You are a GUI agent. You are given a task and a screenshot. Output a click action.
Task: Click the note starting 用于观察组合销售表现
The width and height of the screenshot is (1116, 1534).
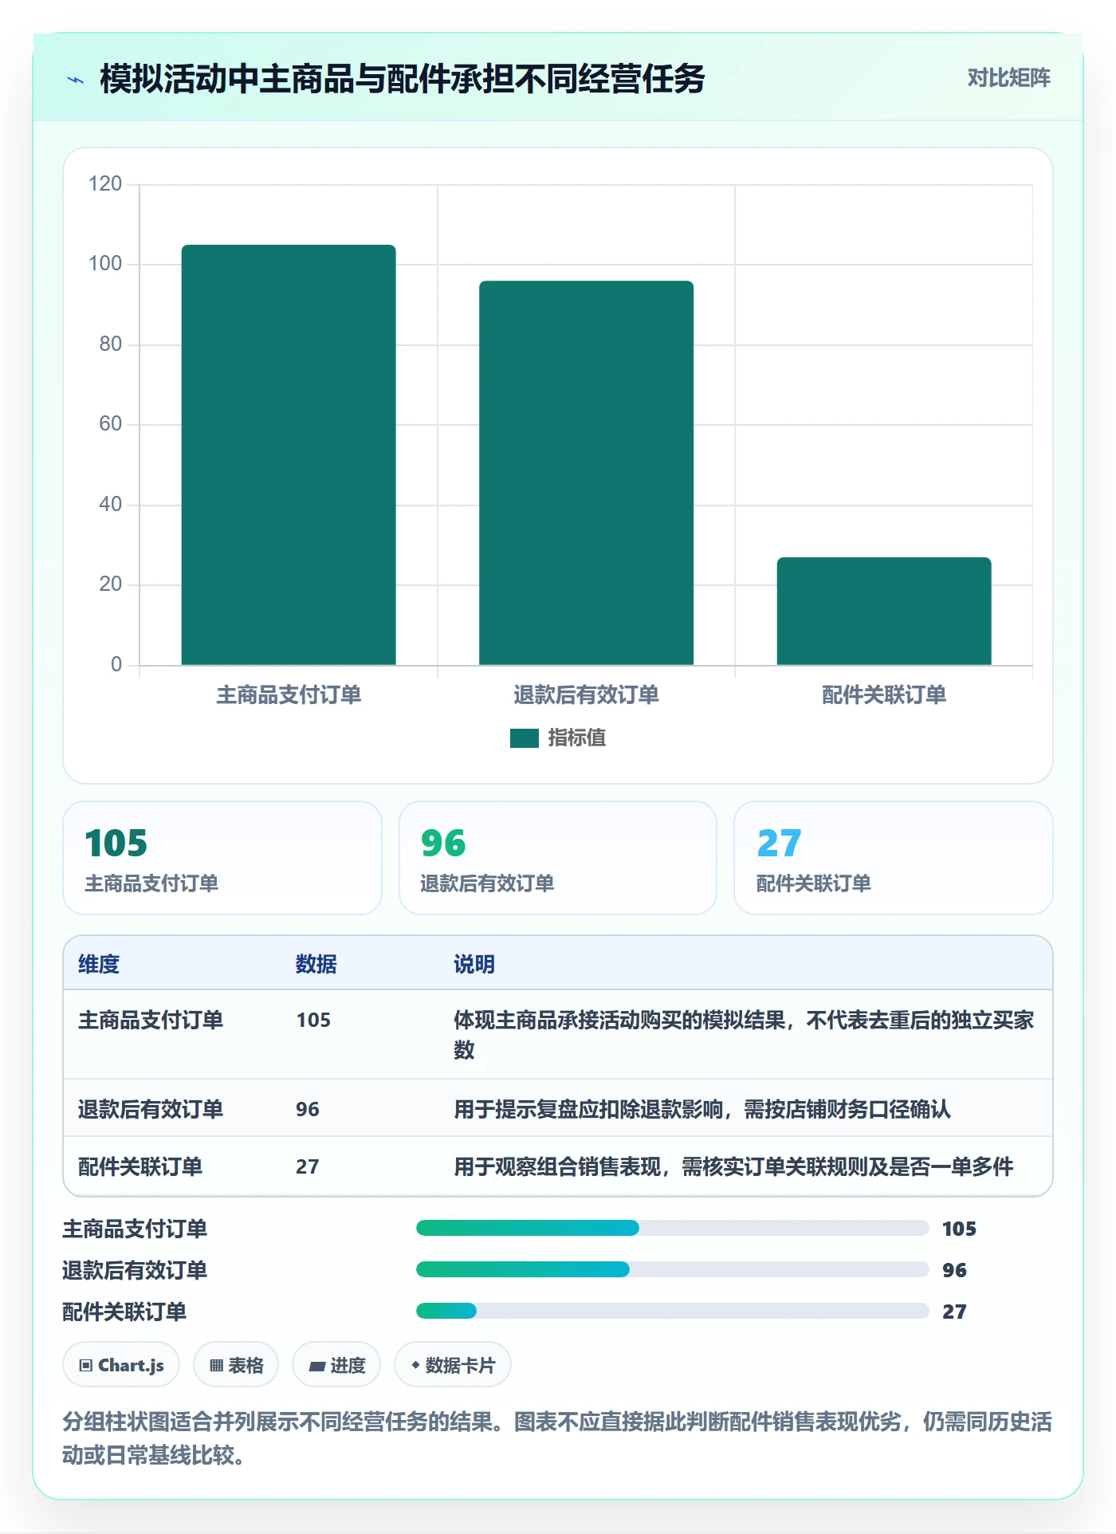click(733, 1167)
